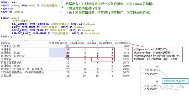189x96 pixels.
Task: Select the RowNumber column header
Action: pyautogui.click(x=78, y=43)
